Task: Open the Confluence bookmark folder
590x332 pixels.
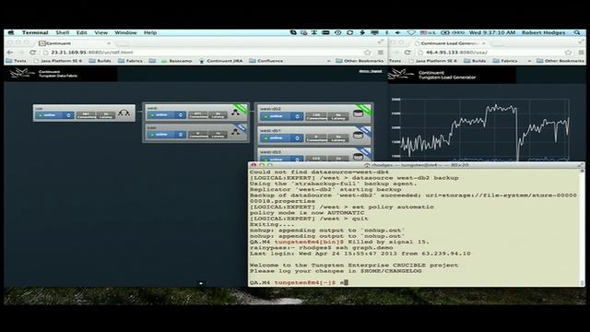Action: tap(266, 61)
